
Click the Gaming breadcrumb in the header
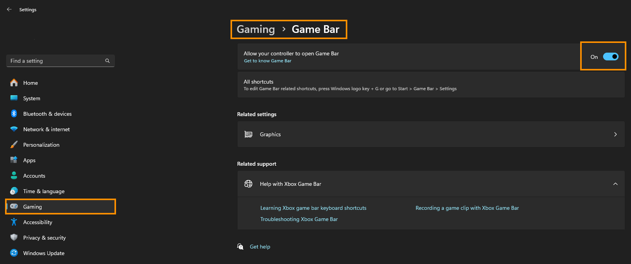tap(256, 29)
